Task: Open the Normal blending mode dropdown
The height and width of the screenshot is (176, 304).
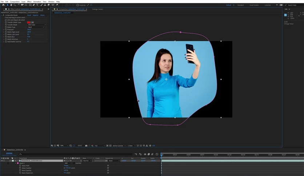Action: tap(87, 161)
